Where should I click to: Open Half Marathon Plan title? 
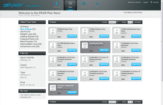[x=96, y=43]
